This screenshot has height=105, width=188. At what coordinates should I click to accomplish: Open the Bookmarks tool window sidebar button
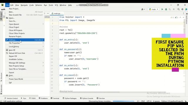[1, 90]
